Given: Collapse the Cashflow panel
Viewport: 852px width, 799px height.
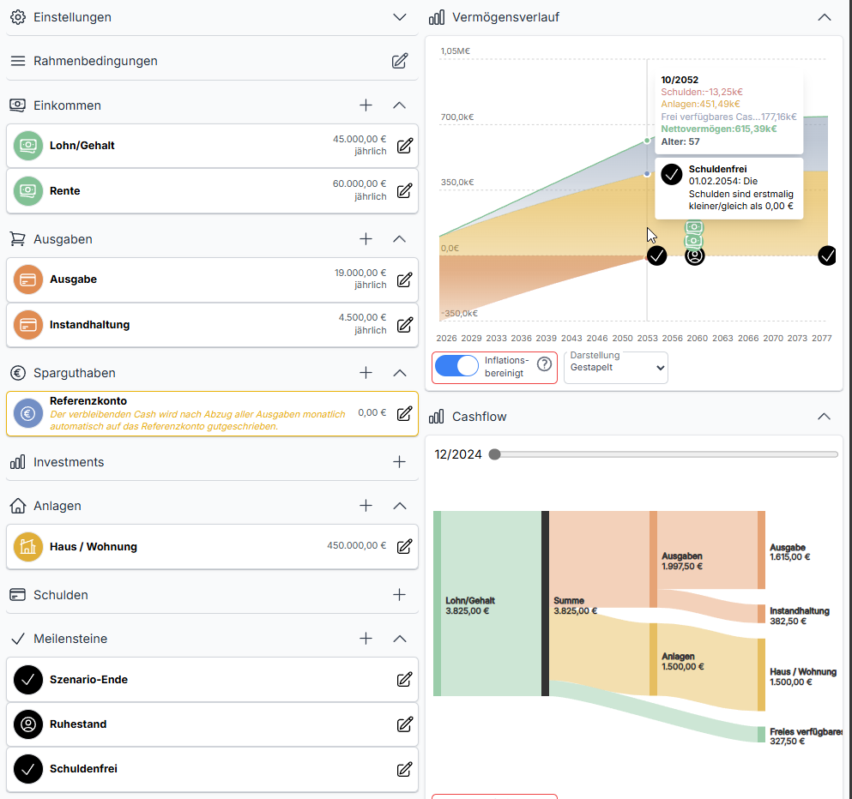Looking at the screenshot, I should tap(825, 417).
